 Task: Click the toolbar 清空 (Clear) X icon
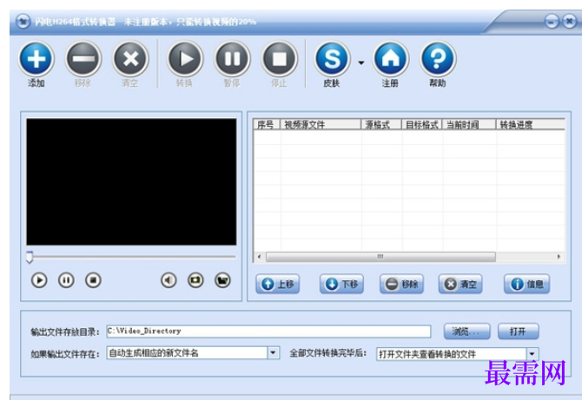tap(130, 59)
